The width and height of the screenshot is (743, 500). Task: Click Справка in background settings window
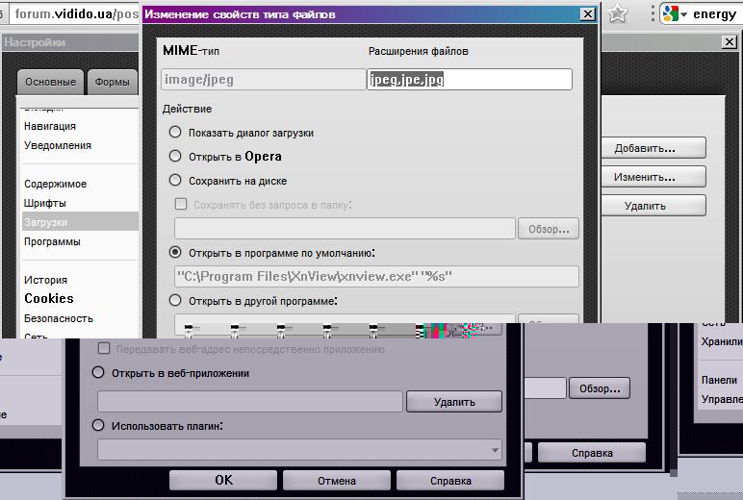[592, 453]
